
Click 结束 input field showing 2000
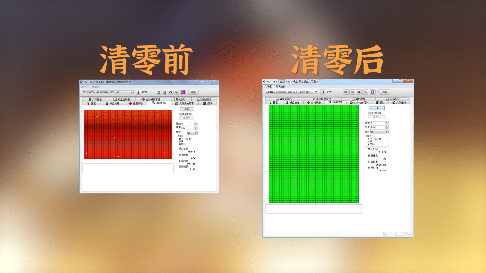(377, 127)
